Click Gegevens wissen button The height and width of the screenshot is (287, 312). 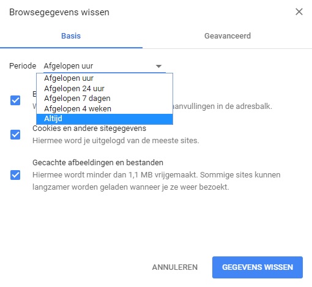click(x=258, y=267)
